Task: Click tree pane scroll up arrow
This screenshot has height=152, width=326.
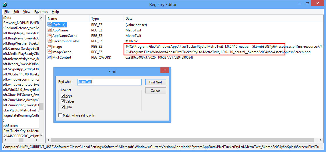Action: point(41,18)
